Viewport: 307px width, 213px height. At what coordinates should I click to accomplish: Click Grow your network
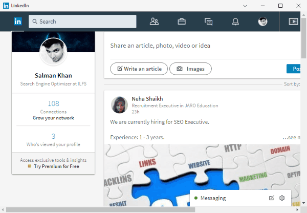click(x=53, y=118)
